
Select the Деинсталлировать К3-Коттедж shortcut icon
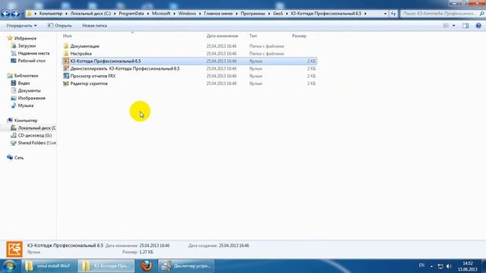point(66,68)
